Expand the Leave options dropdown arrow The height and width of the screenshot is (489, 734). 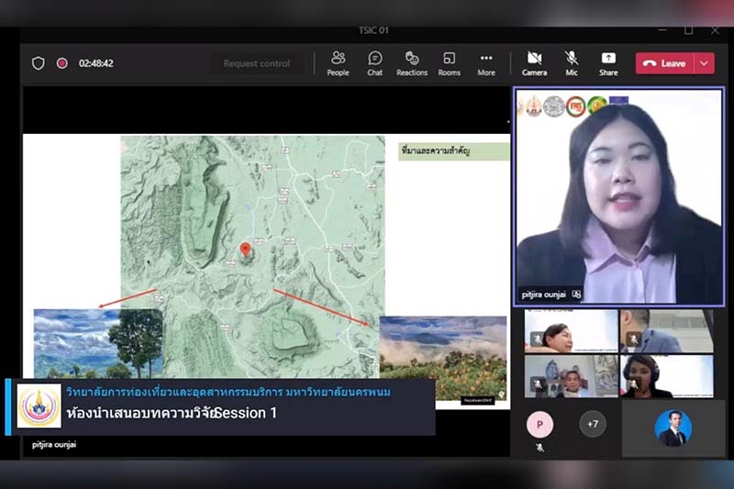tap(704, 63)
